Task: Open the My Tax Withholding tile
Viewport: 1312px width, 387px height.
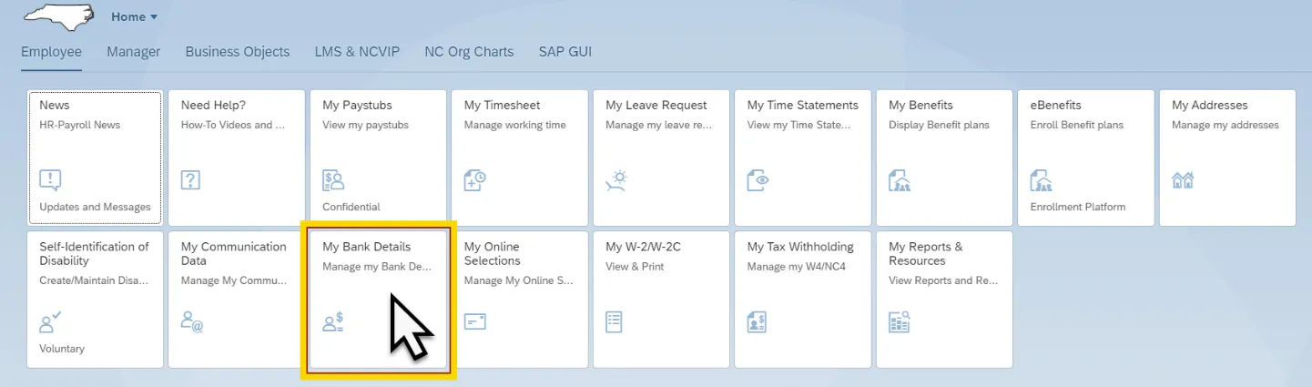Action: tap(802, 299)
